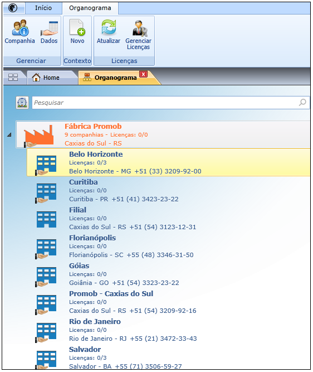313x372 pixels.
Task: Click 'Goiânia - GO +51 (54) 3323-23-22'
Action: click(x=124, y=283)
